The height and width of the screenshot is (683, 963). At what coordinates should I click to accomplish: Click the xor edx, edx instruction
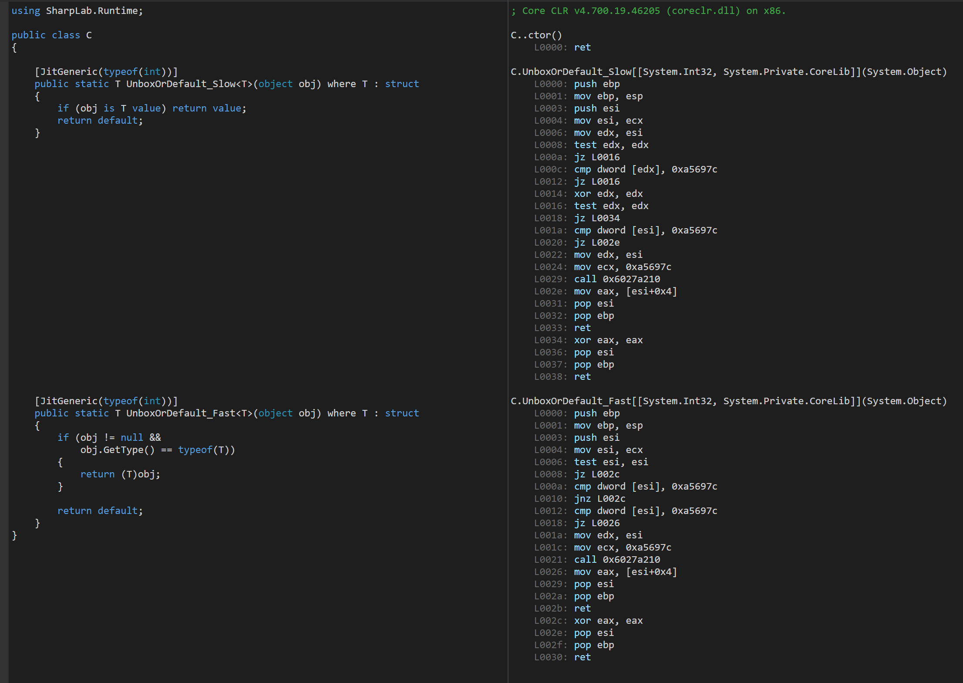(x=608, y=194)
